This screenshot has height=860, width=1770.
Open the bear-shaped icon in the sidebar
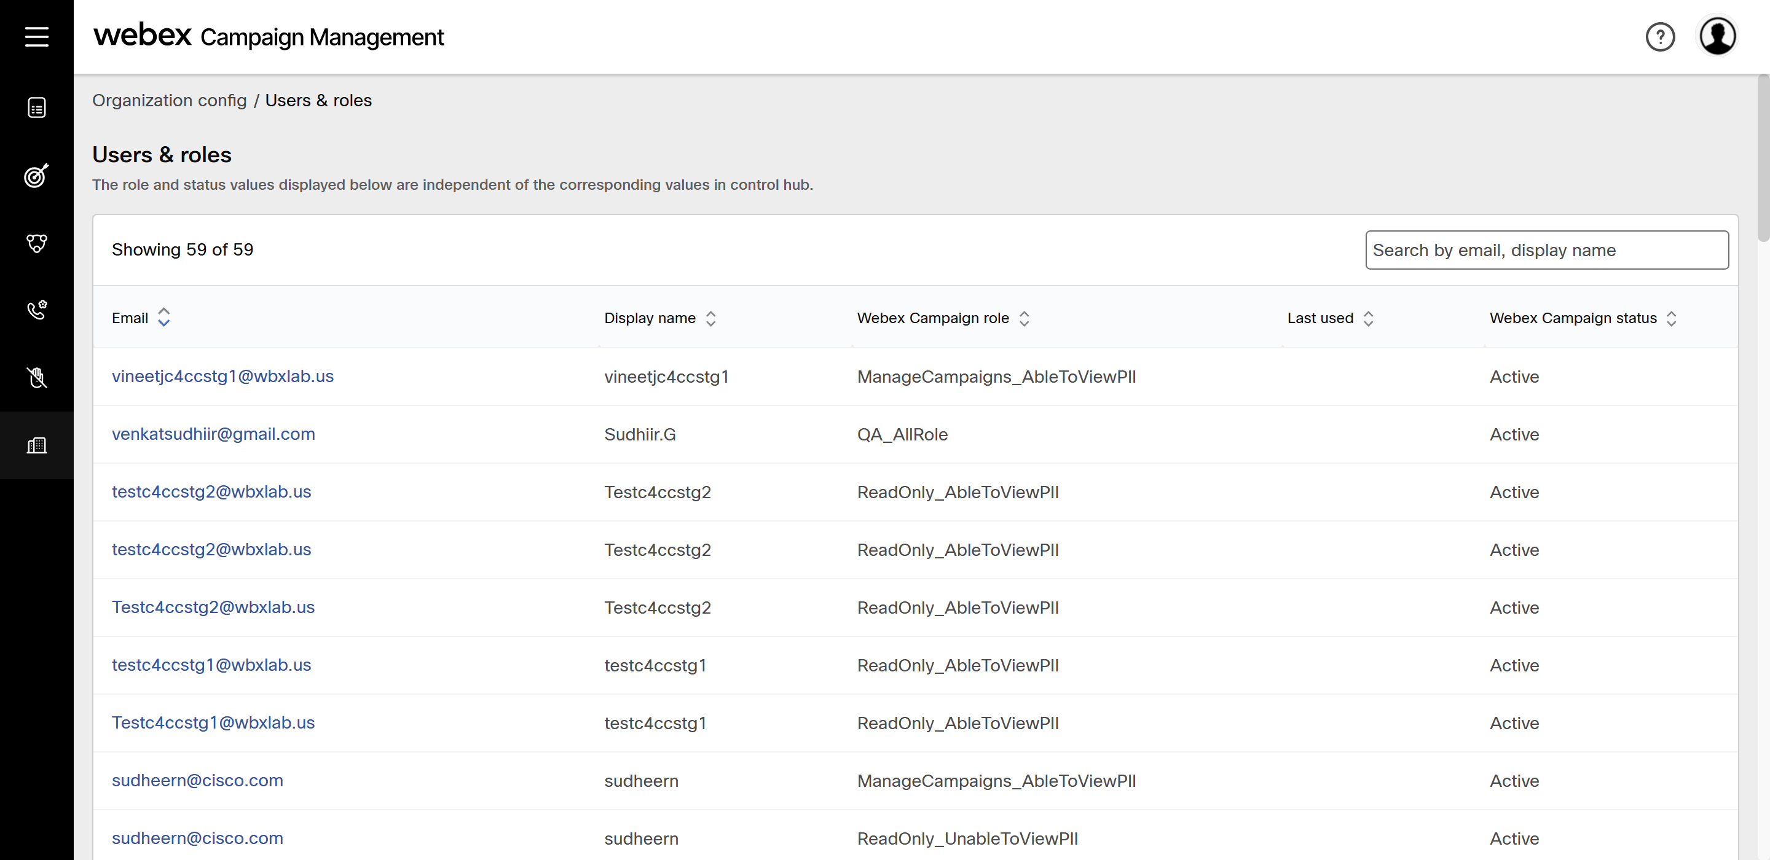coord(36,243)
